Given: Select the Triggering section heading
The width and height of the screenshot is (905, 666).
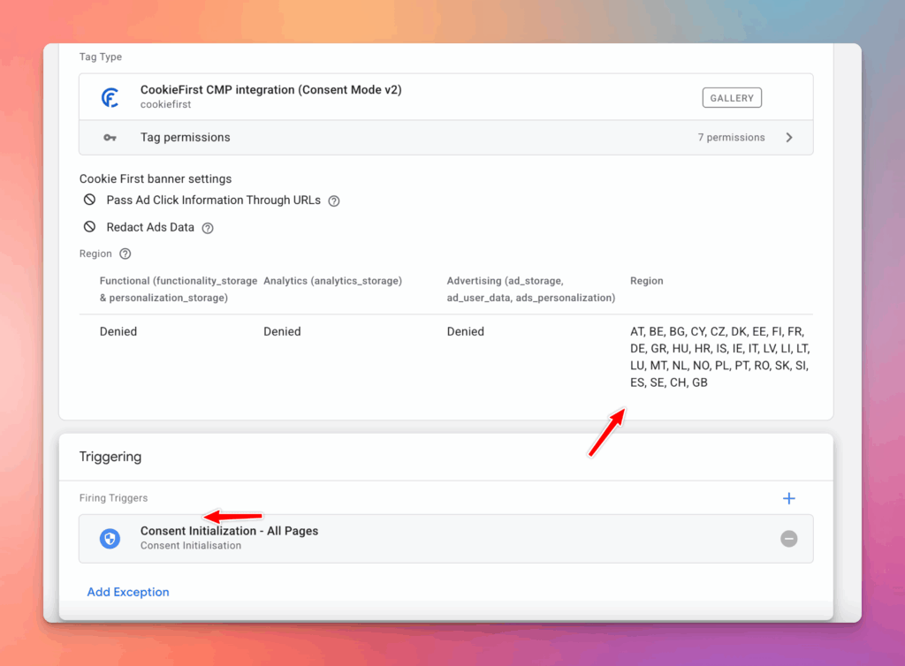Looking at the screenshot, I should pos(110,457).
